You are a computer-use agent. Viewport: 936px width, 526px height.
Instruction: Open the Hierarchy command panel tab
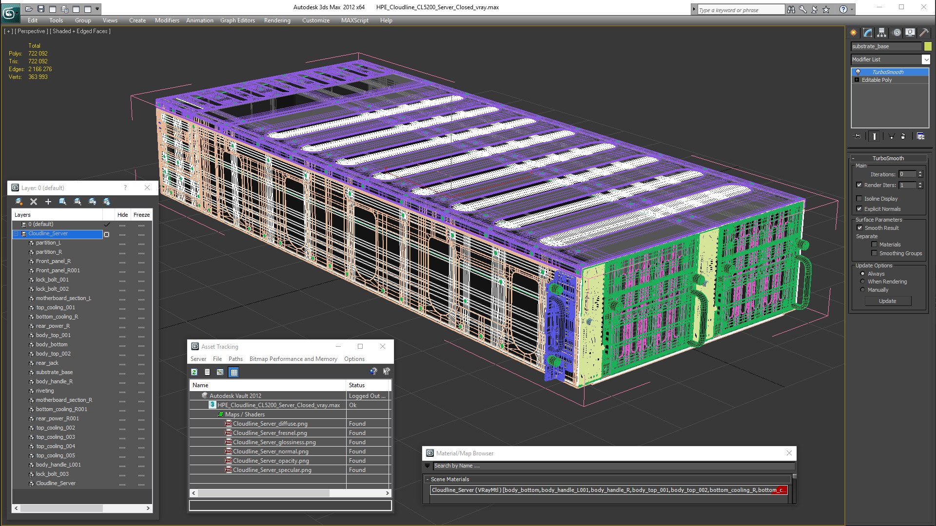881,33
